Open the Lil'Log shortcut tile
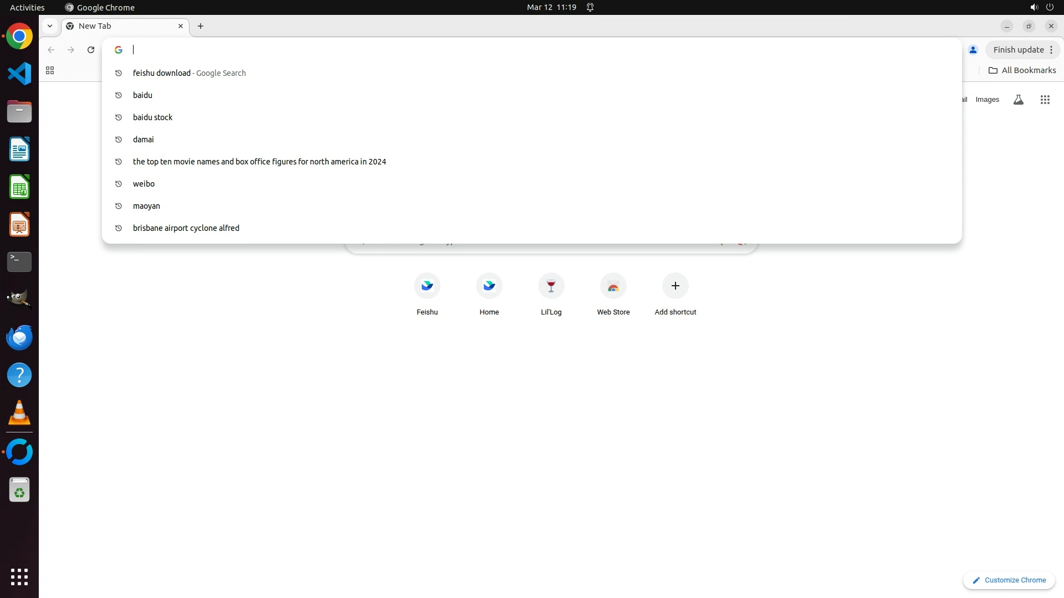1064x598 pixels. tap(551, 286)
